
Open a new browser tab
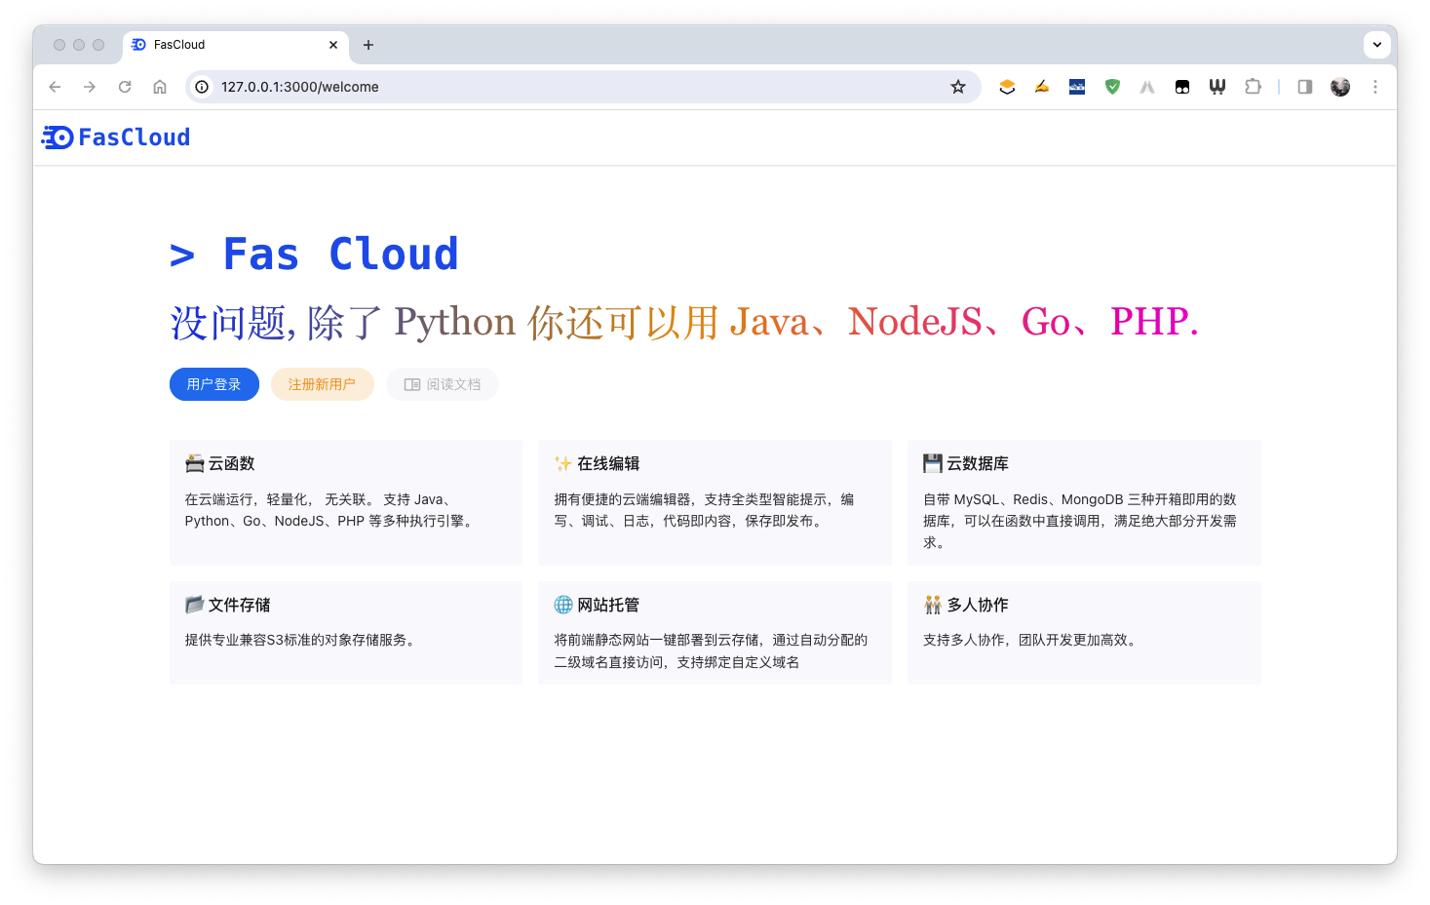coord(368,45)
